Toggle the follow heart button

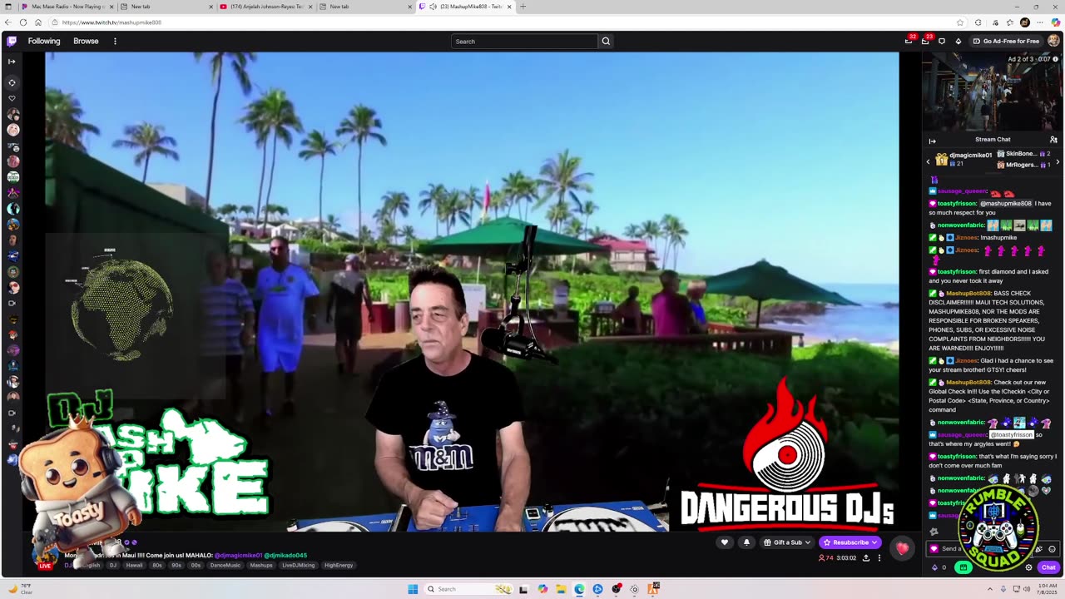(725, 542)
